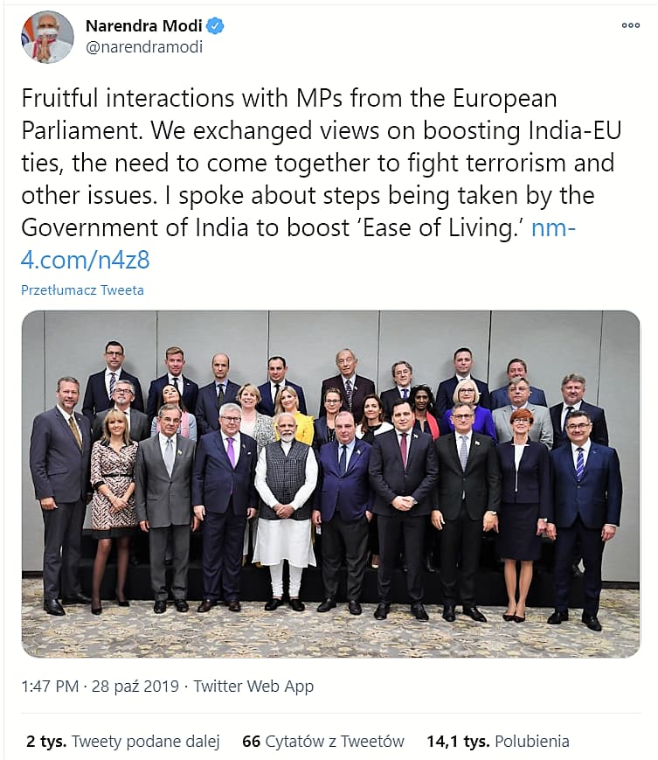Click the 1:47 PM timestamp
The width and height of the screenshot is (658, 760).
pyautogui.click(x=50, y=687)
